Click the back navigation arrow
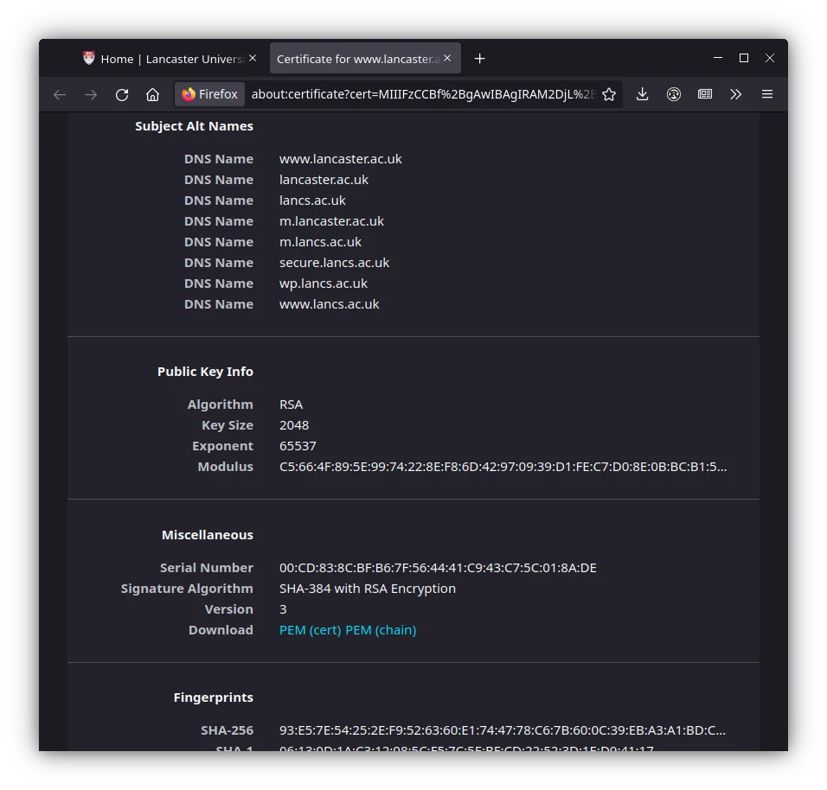 coord(60,94)
